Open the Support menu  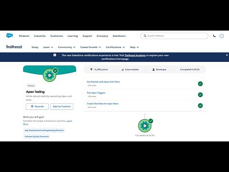87,36
